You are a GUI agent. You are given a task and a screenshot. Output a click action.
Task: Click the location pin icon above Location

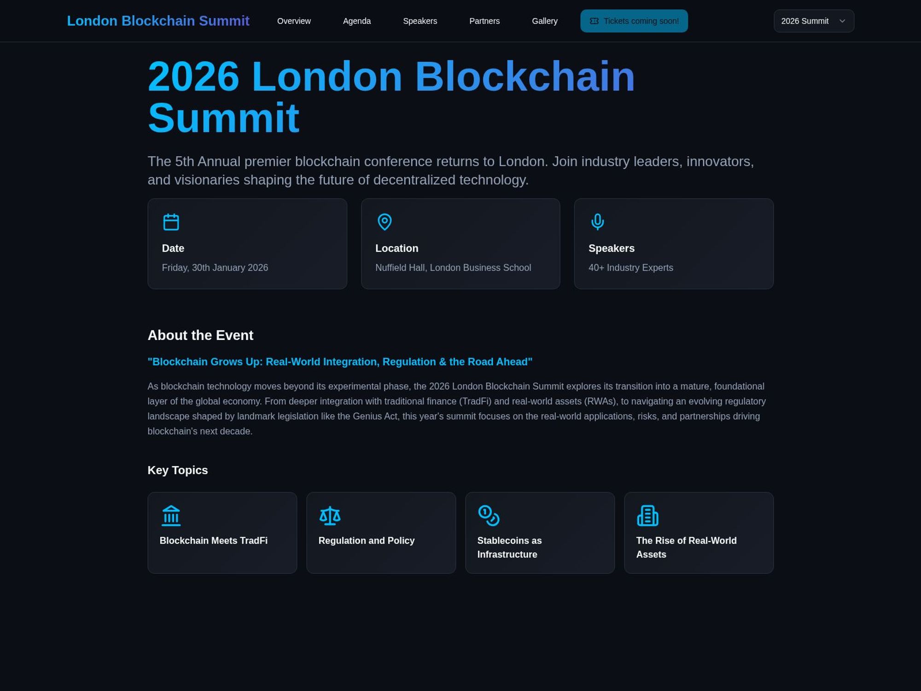(x=385, y=222)
